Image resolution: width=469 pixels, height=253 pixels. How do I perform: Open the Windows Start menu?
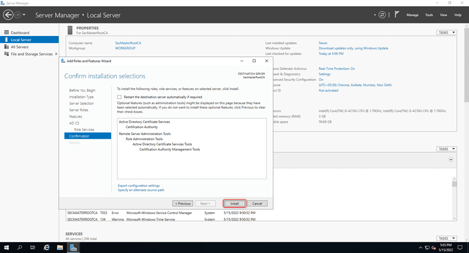click(6, 248)
